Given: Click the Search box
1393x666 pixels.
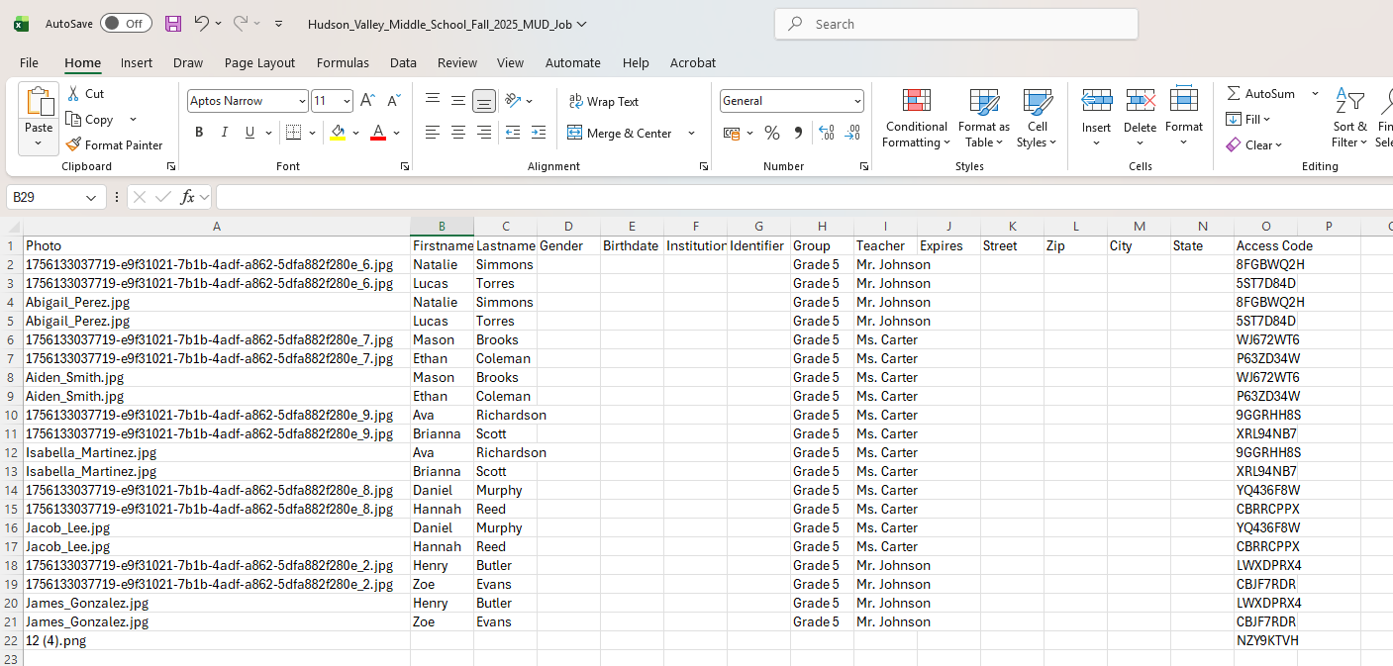Looking at the screenshot, I should [x=956, y=24].
